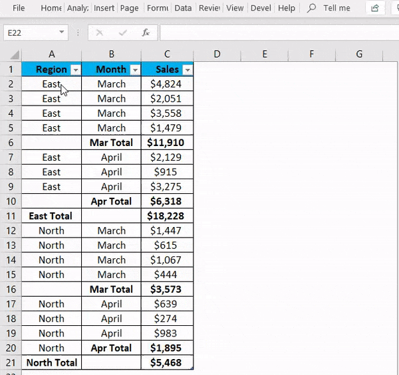Click the formula bar Cancel X icon
Viewport: 399px width, 375px height.
[x=100, y=33]
